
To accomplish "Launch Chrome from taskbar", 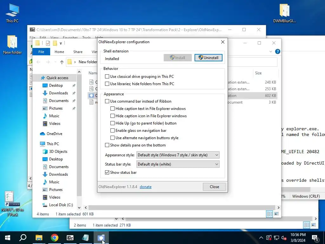I will pyautogui.click(x=55, y=238).
